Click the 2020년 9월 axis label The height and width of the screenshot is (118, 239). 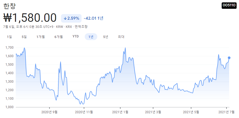click(x=49, y=112)
